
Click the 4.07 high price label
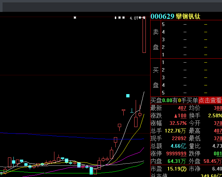coord(134,18)
